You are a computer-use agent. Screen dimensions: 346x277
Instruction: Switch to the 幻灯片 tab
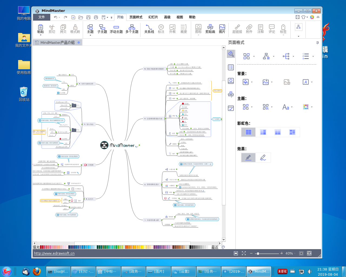(x=153, y=17)
